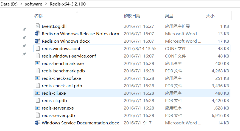Image resolution: width=240 pixels, height=131 pixels.
Task: Click Word icon of Redis on Windows.docx
Action: point(38,41)
